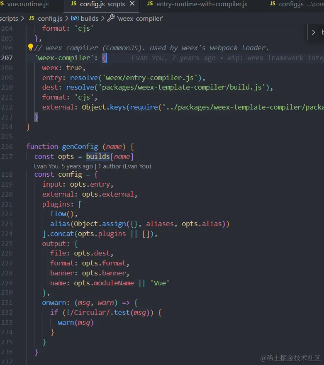Click the closing brace on line 213
The image size is (324, 365).
point(36,117)
